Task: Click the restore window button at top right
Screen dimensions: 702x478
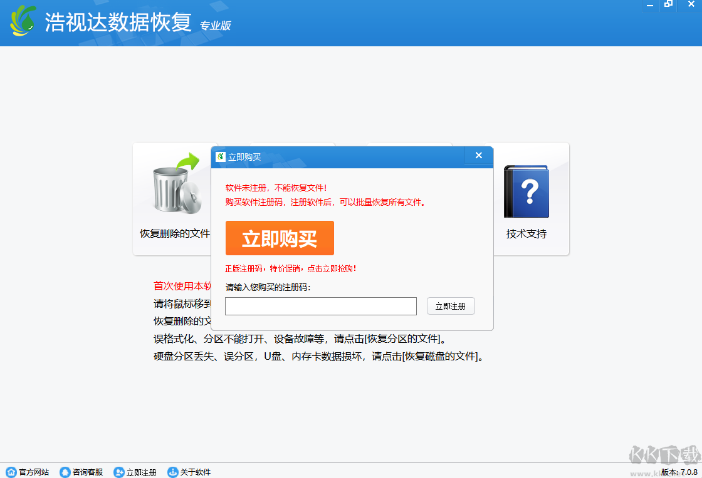Action: pos(668,6)
